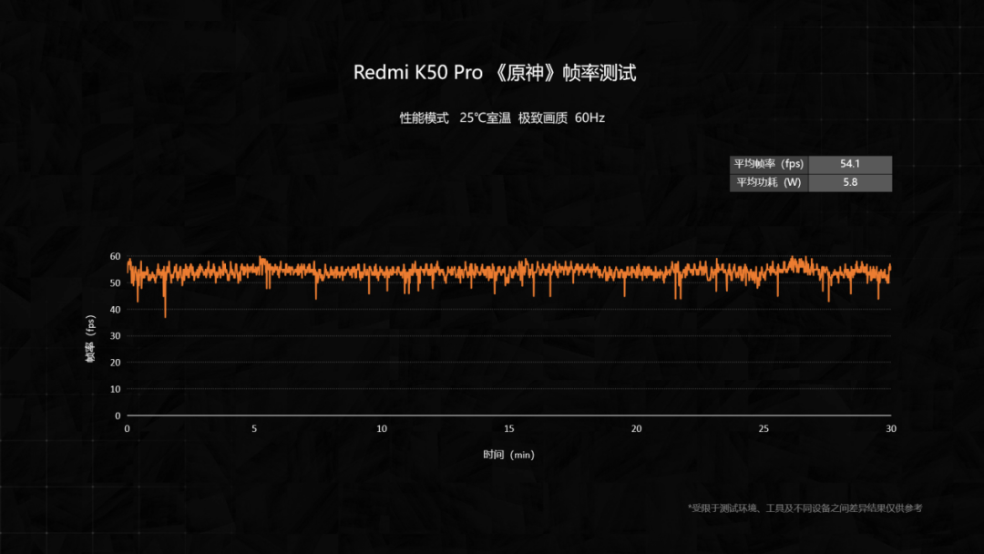This screenshot has width=984, height=554.
Task: Click y-axis tick value '20' on fps axis
Action: pos(115,363)
